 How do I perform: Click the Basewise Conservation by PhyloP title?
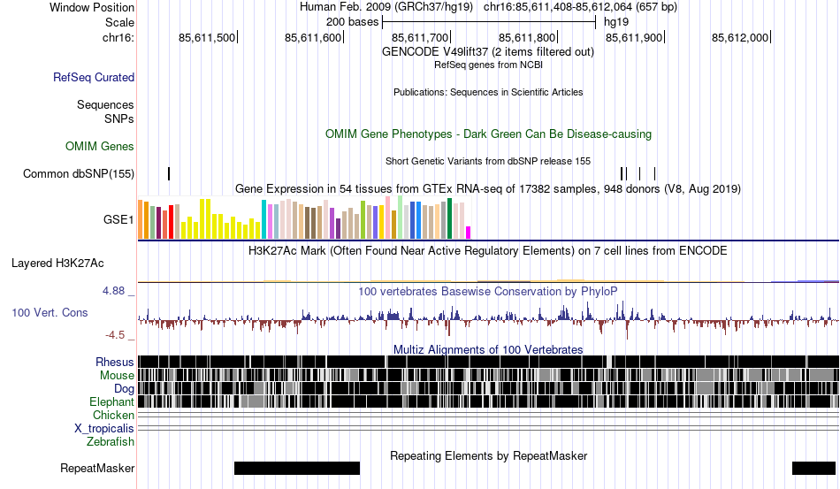click(487, 291)
